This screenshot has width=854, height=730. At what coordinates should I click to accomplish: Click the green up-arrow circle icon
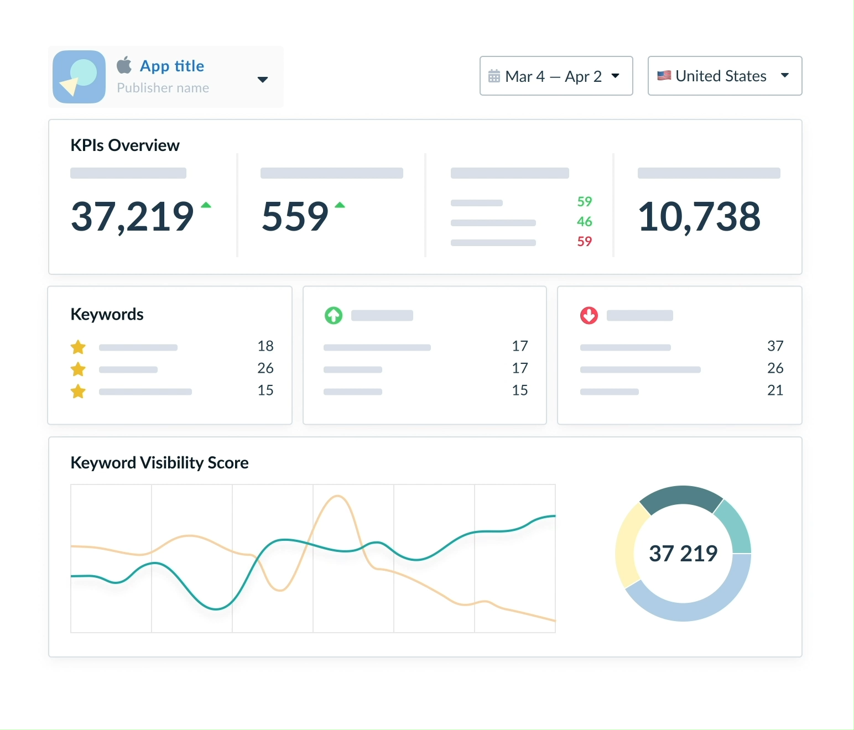tap(334, 316)
